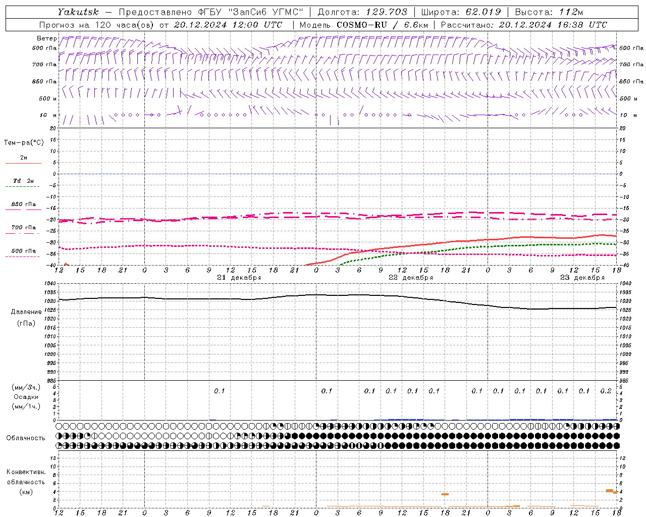Click the (км) convective cloud unit label
The height and width of the screenshot is (517, 646).
(x=26, y=492)
